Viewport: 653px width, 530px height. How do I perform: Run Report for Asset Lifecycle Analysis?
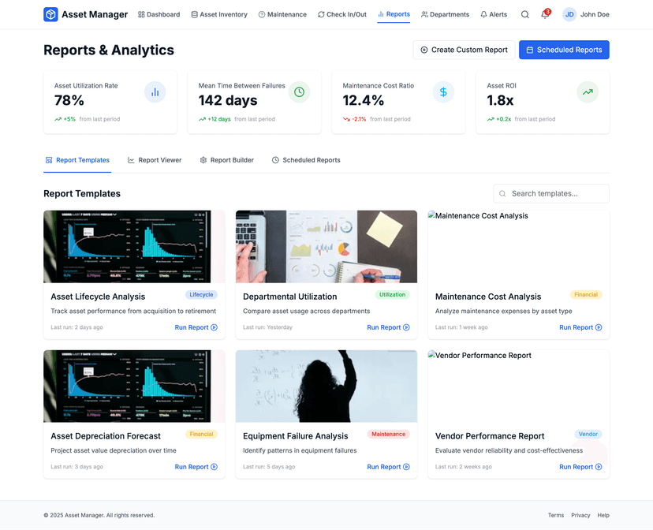(196, 327)
